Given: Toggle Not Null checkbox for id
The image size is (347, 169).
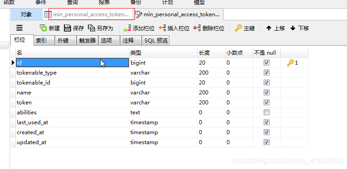Looking at the screenshot, I should click(267, 63).
